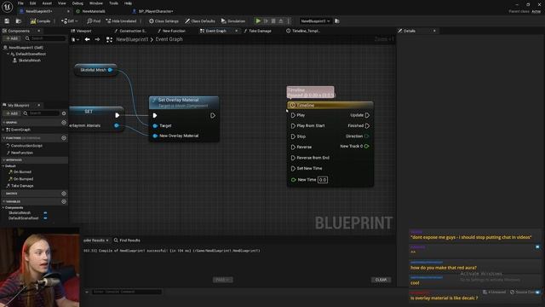Viewport: 545px width, 307px height.
Task: Start Play in editor
Action: [x=258, y=21]
